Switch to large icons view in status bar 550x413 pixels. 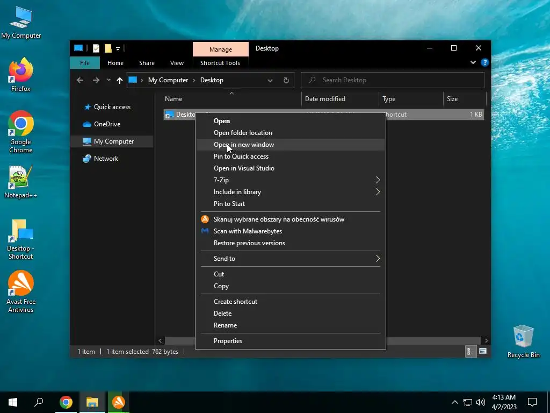tap(483, 351)
